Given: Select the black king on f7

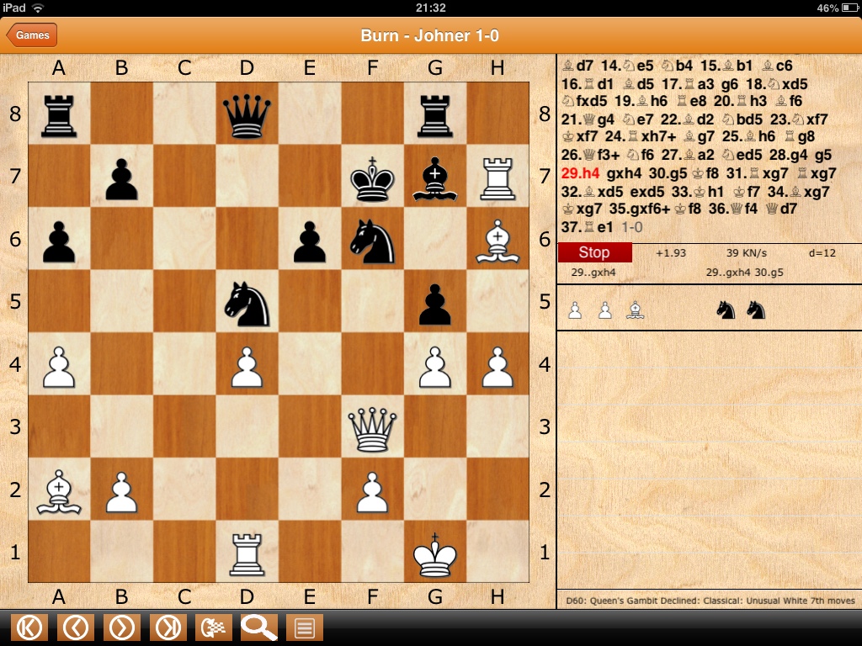Looking at the screenshot, I should click(x=372, y=177).
